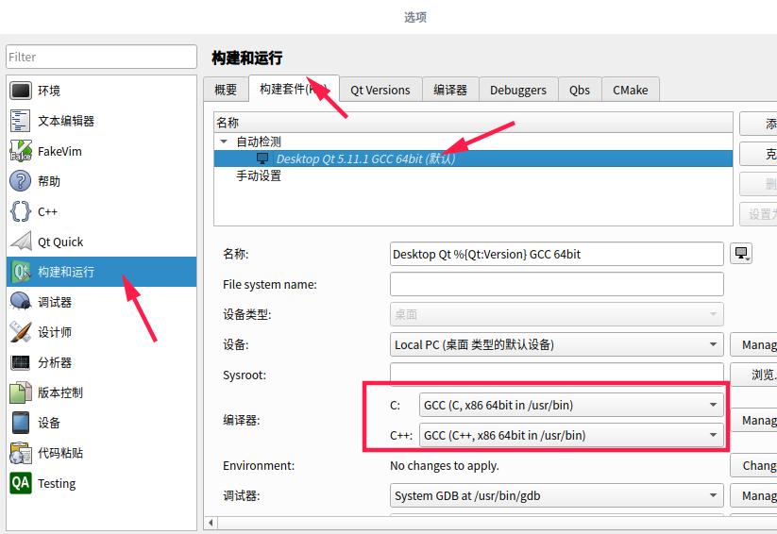Select the C++ braces icon
777x534 pixels.
pos(21,211)
